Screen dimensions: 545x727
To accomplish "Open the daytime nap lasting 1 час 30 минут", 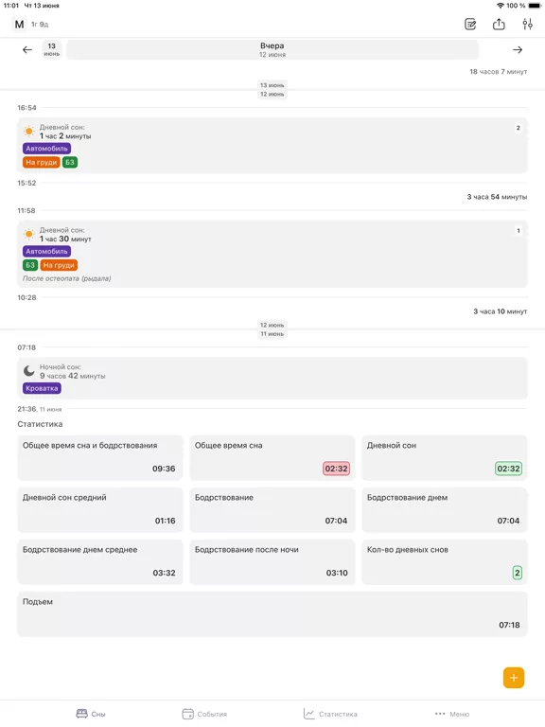I will pos(272,254).
